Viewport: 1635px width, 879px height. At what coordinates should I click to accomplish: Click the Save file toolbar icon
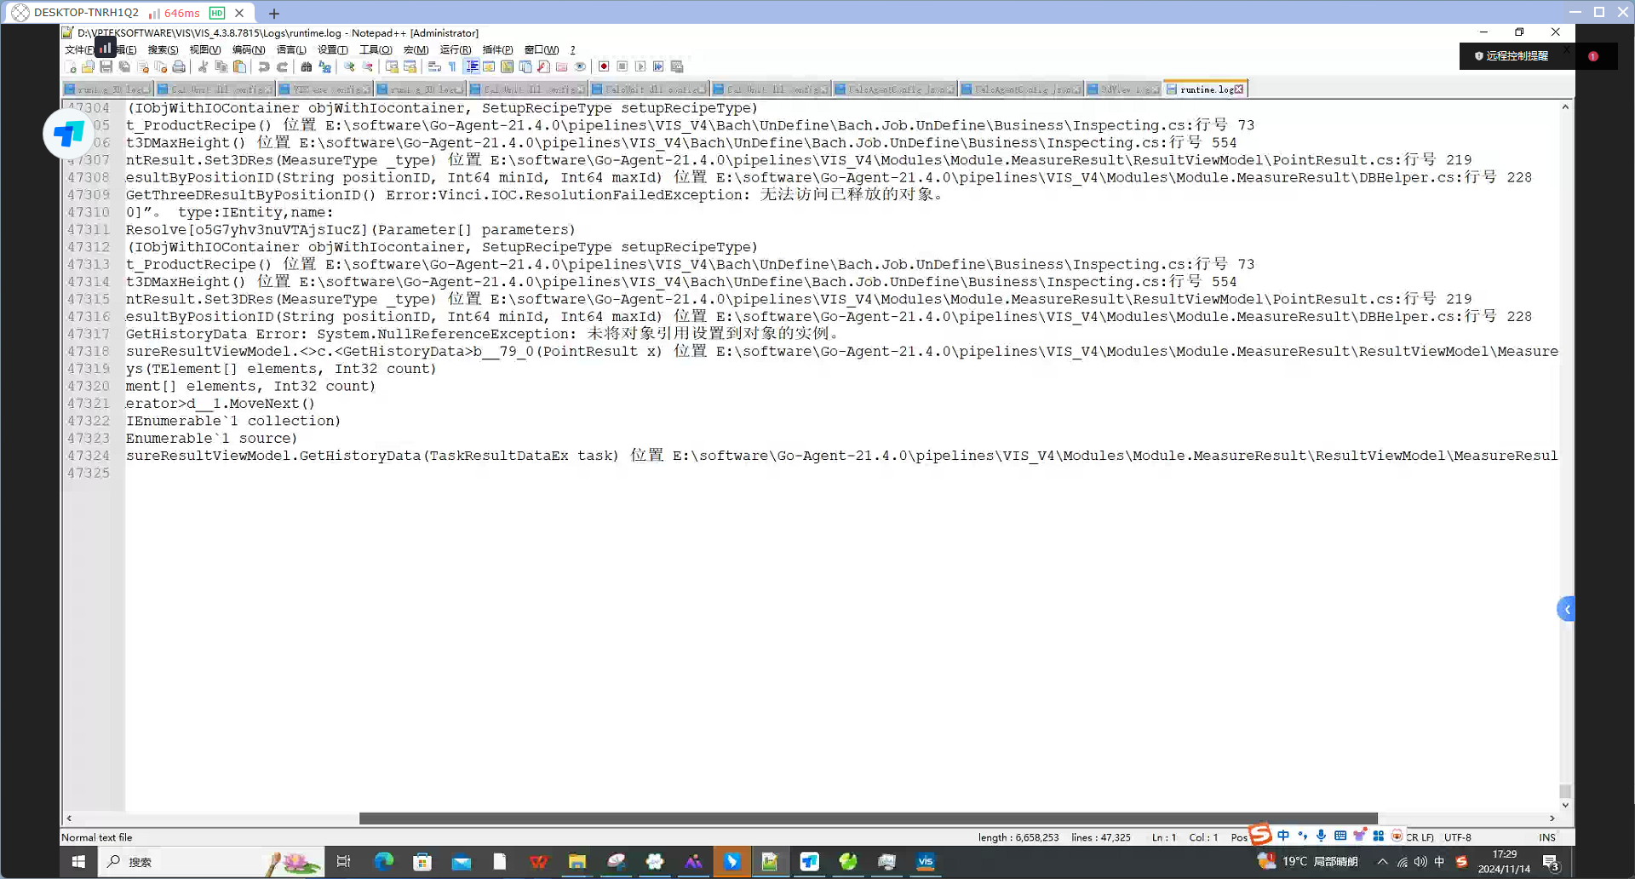coord(106,66)
